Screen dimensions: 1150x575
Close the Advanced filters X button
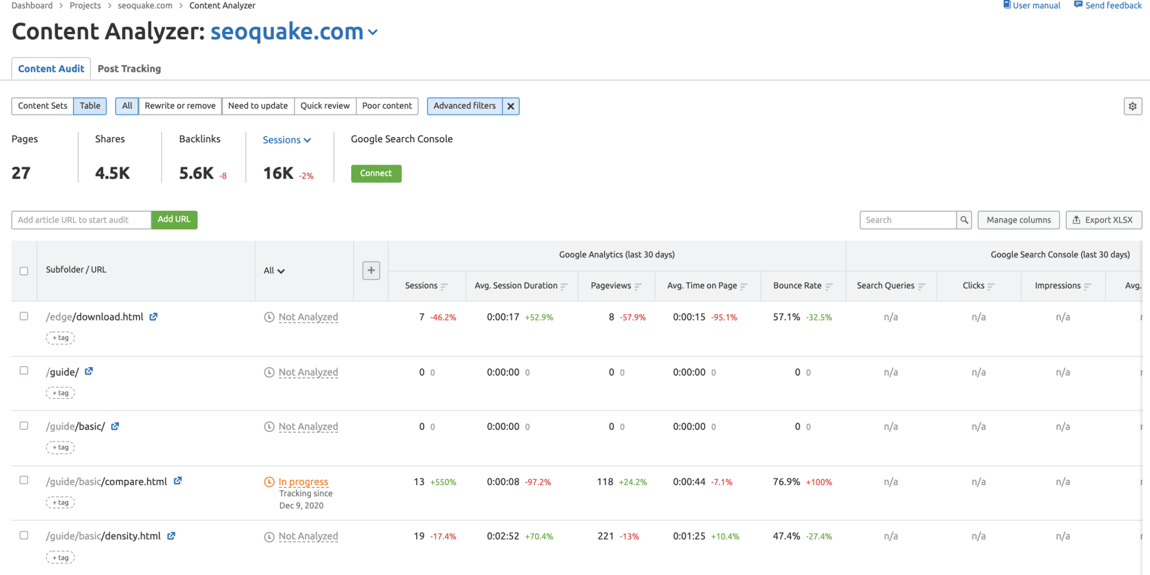pyautogui.click(x=511, y=106)
